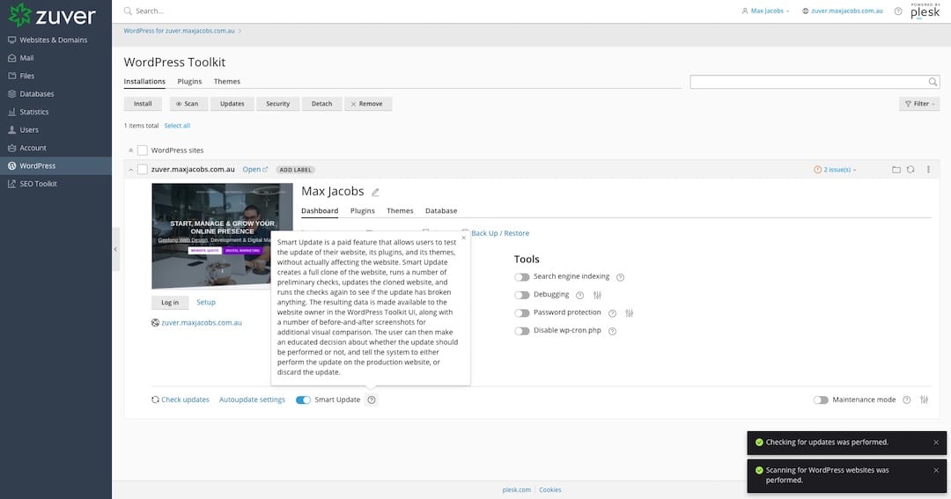
Task: Open the Filter dropdown
Action: click(919, 104)
